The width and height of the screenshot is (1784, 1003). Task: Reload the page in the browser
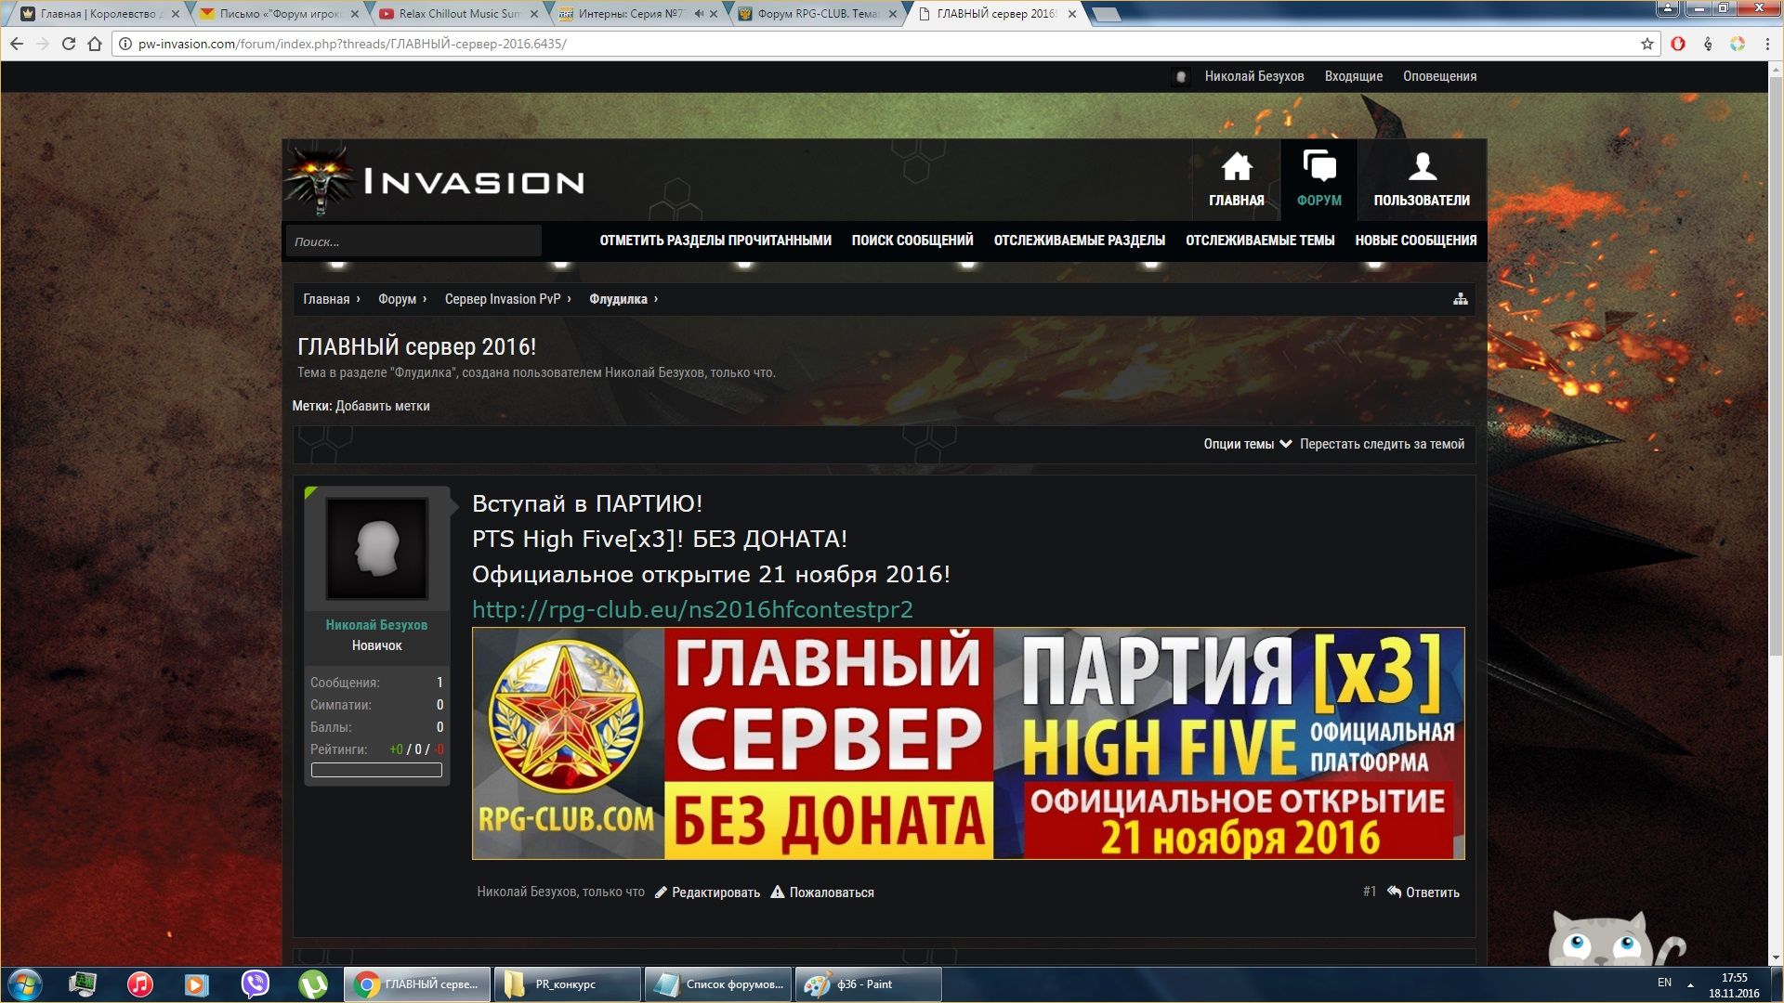68,44
